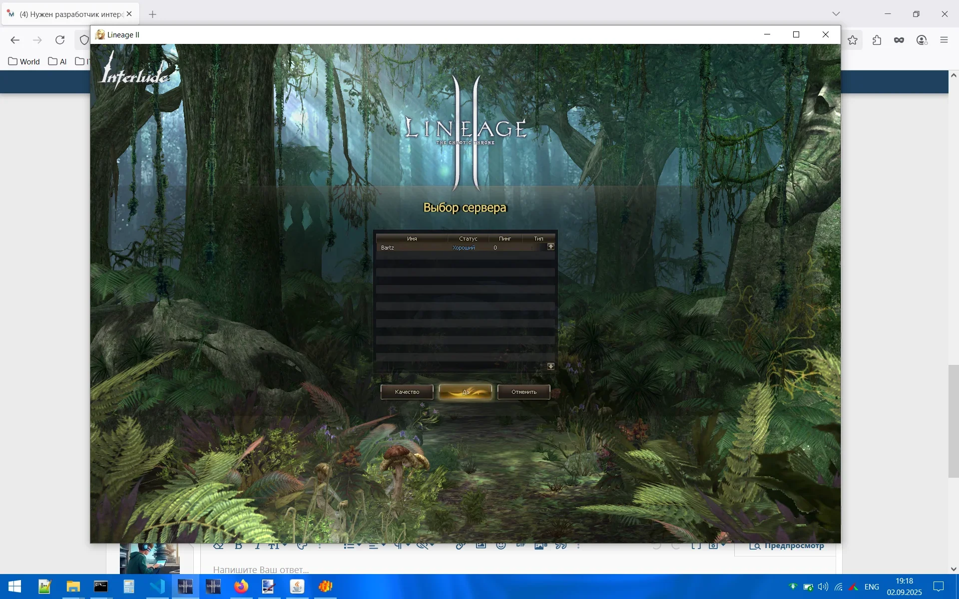The height and width of the screenshot is (599, 959).
Task: Open the taskbar clock and date
Action: (x=904, y=587)
